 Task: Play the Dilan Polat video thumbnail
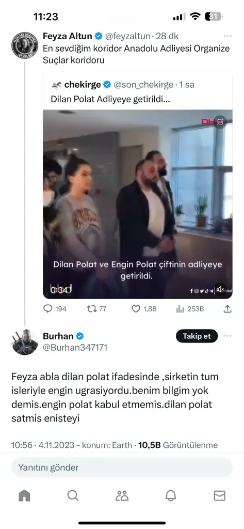[138, 204]
